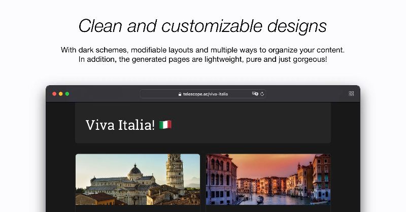Open the Venice canal sunset photo
The width and height of the screenshot is (406, 212).
268,180
